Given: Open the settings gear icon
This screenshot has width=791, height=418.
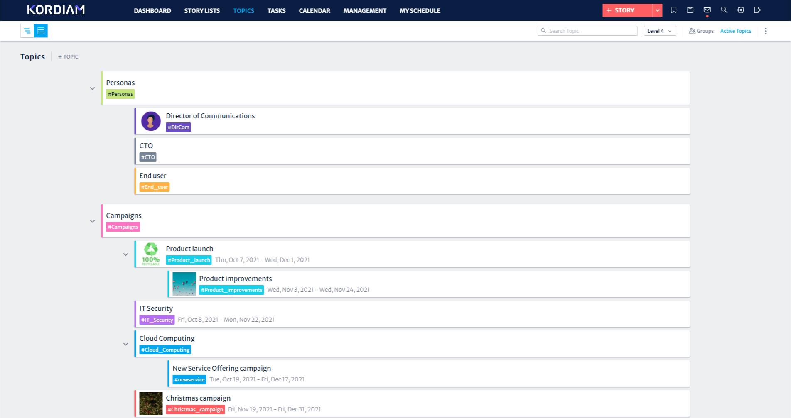Looking at the screenshot, I should tap(741, 10).
